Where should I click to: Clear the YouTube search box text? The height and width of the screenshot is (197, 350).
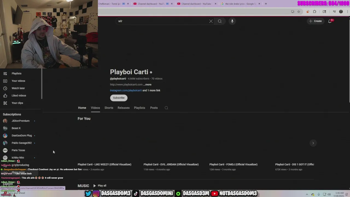[211, 21]
